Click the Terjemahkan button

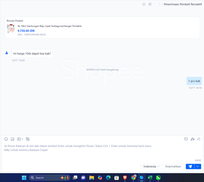pyautogui.click(x=173, y=166)
